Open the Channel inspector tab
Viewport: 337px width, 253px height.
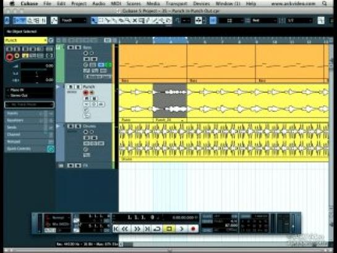pos(29,135)
